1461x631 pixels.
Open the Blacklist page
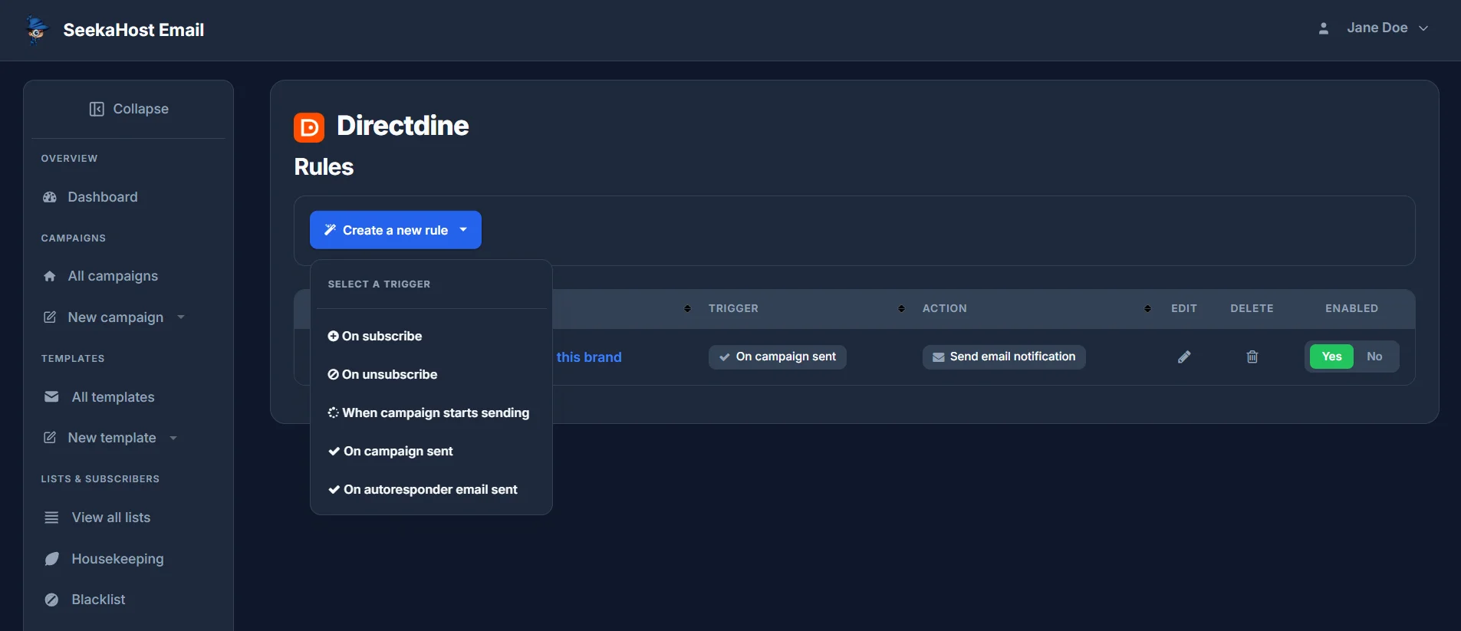pyautogui.click(x=98, y=600)
